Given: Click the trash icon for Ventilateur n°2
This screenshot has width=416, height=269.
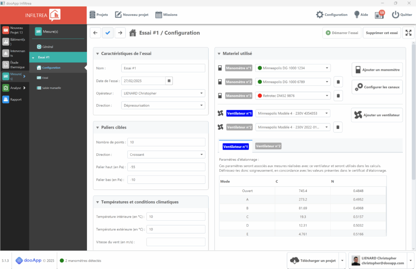Looking at the screenshot, I should pos(337,127).
